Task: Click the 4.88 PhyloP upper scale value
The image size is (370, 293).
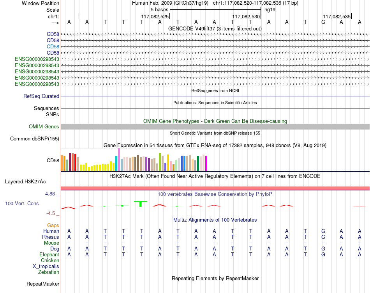Action: point(50,194)
